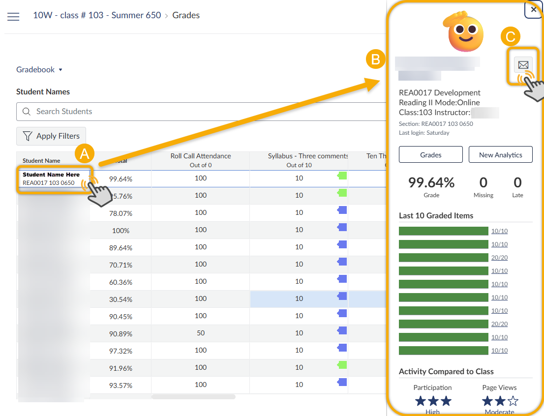Click blue status flag in 97.32% row

[x=342, y=348]
